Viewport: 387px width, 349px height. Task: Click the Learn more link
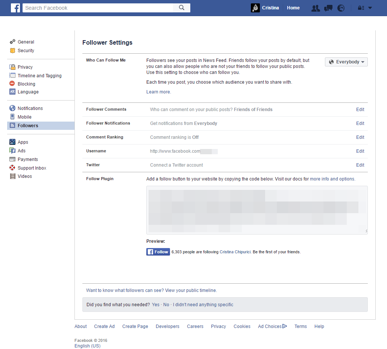(x=158, y=92)
